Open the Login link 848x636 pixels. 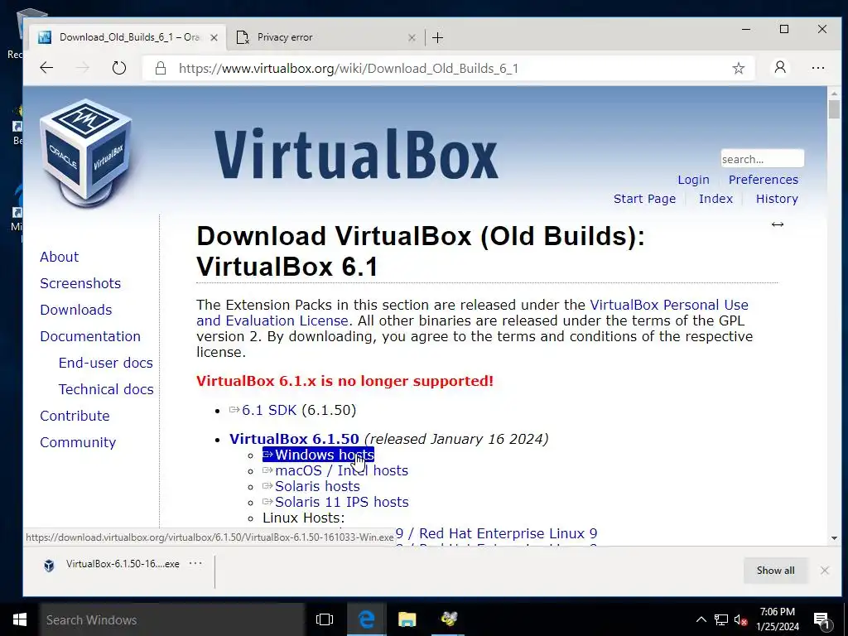click(x=693, y=180)
